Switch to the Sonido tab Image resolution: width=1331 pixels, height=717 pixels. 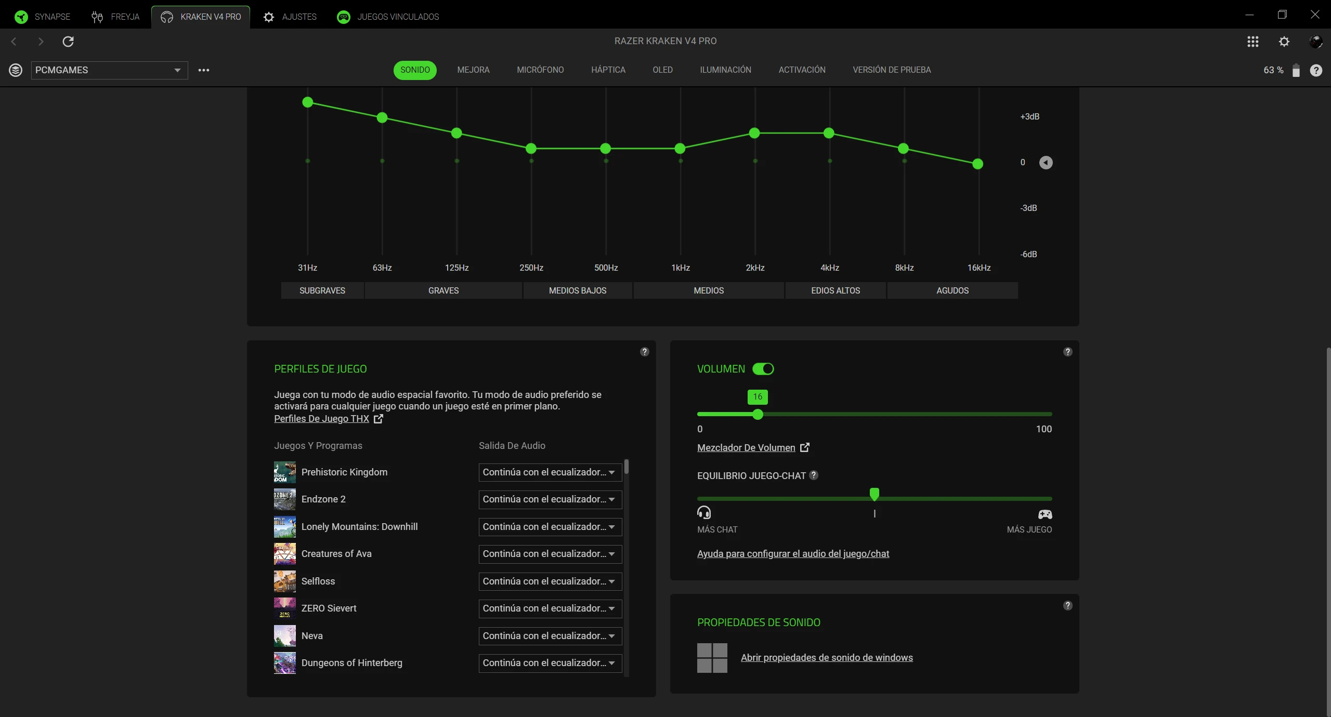[x=415, y=70]
